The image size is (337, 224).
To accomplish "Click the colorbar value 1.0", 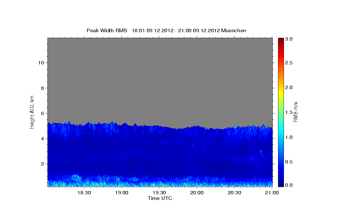I will point(290,137).
